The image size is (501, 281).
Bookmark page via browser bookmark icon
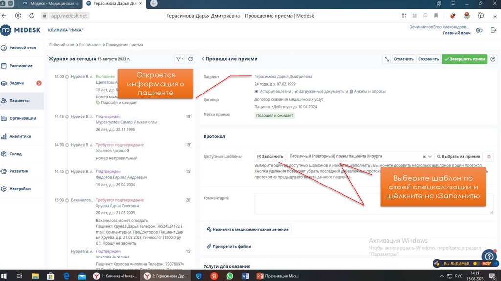coord(436,15)
